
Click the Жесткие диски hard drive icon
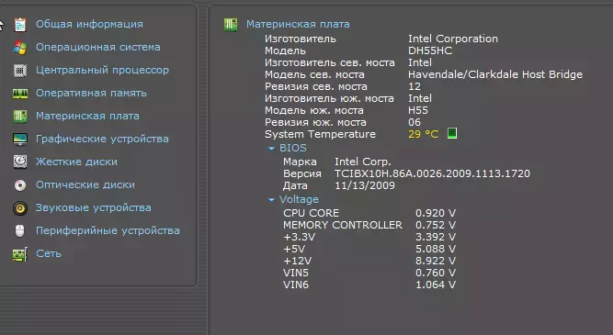(20, 162)
